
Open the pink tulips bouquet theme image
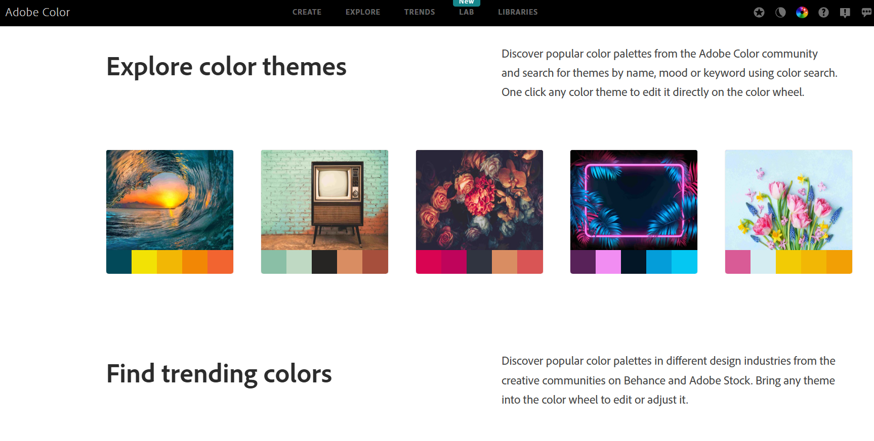[x=788, y=200]
